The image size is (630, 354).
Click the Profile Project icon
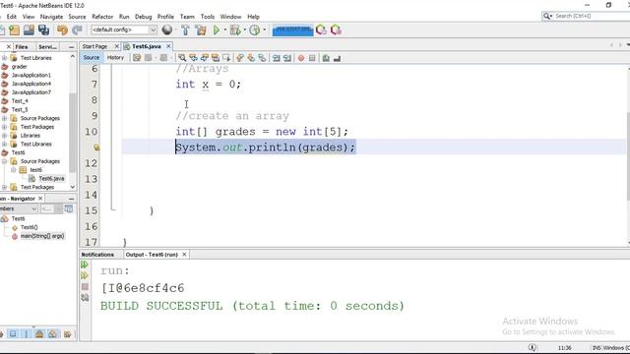click(255, 30)
